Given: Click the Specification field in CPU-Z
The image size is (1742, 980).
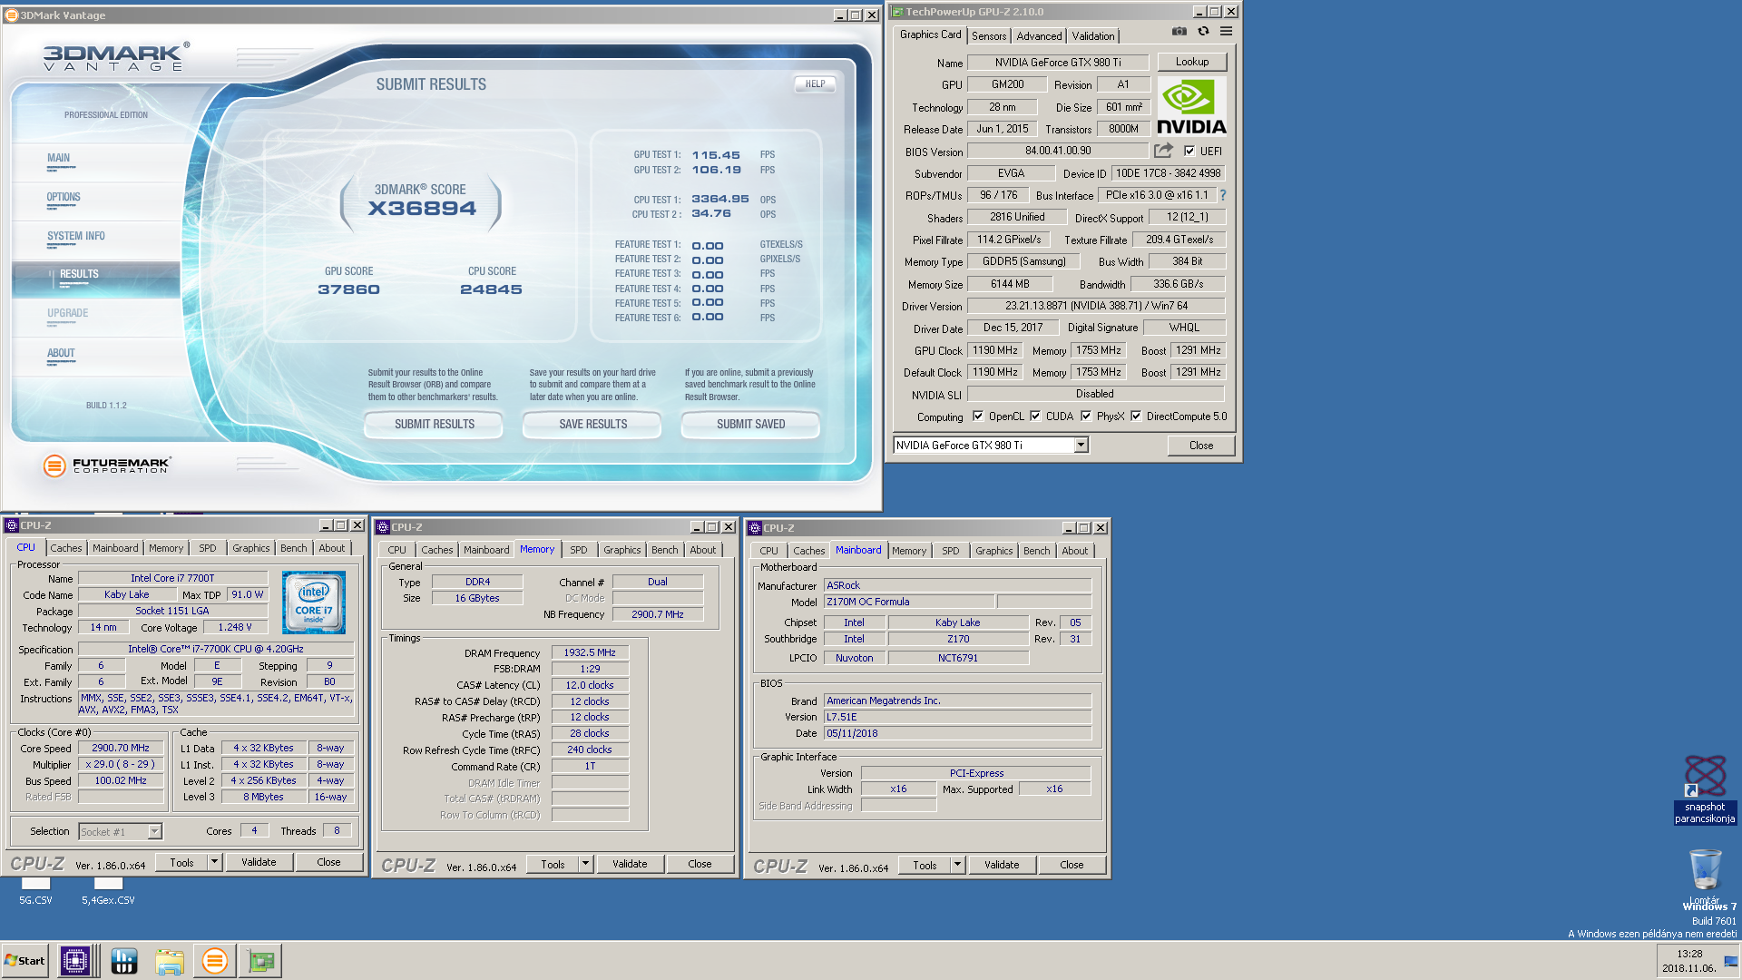Looking at the screenshot, I should point(216,649).
